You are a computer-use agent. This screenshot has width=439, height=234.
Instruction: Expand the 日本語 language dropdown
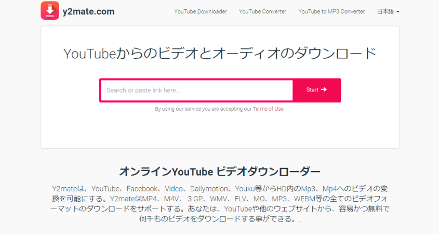click(x=388, y=11)
